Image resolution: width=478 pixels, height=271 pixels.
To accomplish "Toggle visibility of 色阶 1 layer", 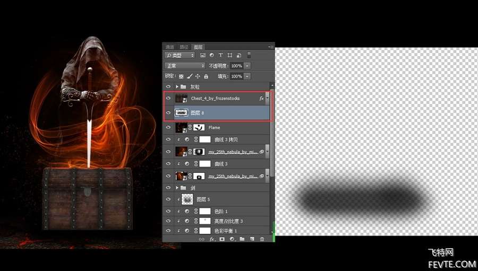I will pos(168,211).
